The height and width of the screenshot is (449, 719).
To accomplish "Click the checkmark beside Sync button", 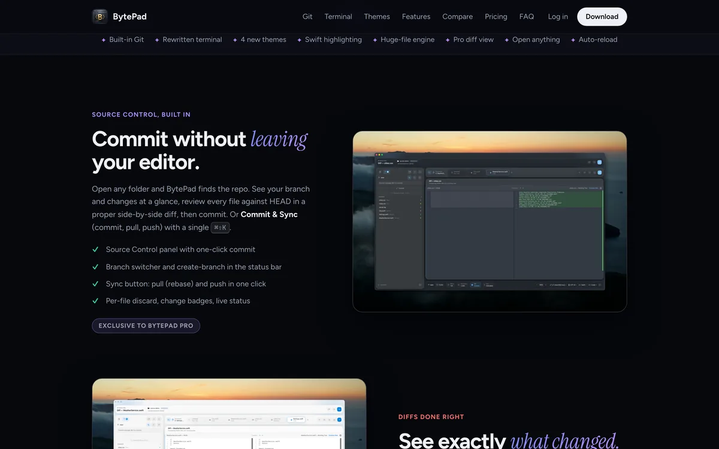I will click(x=95, y=284).
